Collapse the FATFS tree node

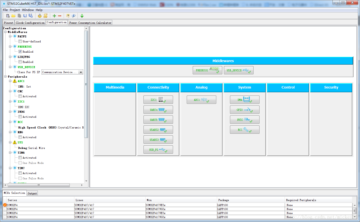tap(10, 36)
